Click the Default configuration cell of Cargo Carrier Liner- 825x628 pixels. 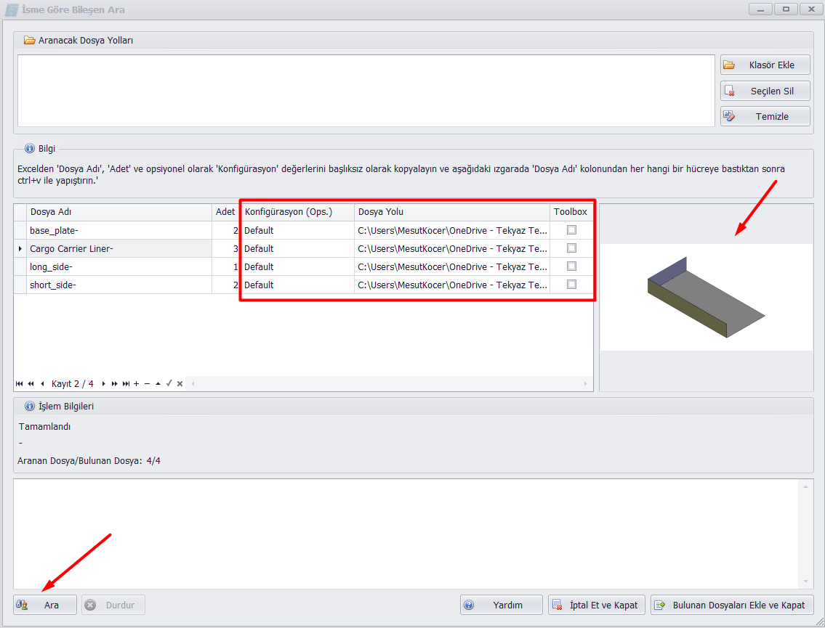click(x=297, y=248)
